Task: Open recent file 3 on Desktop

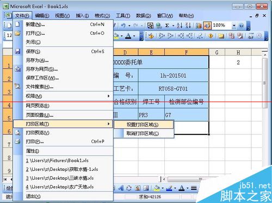Action: [63, 178]
